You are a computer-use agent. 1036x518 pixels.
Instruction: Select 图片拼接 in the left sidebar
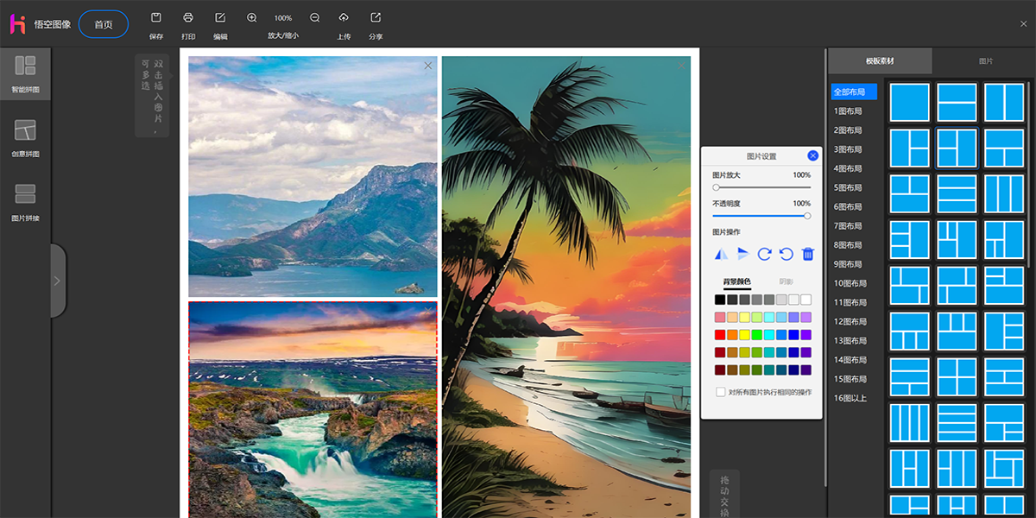coord(25,202)
